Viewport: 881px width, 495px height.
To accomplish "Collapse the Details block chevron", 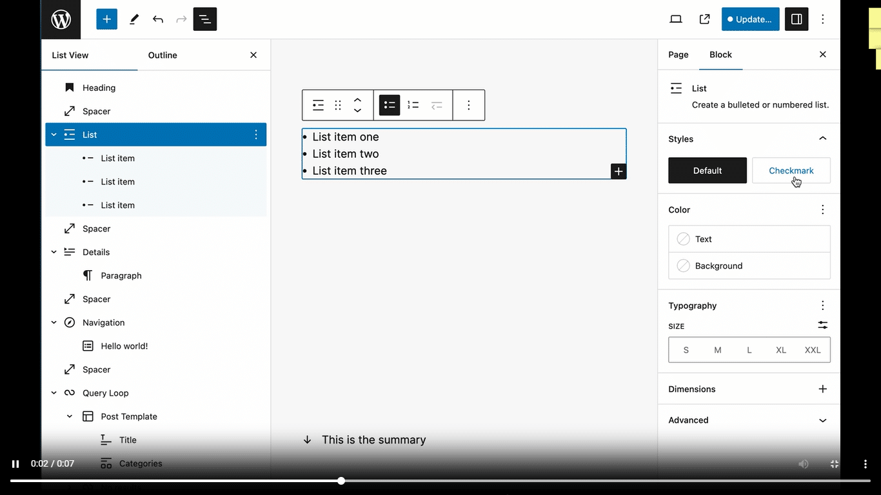I will pyautogui.click(x=54, y=252).
